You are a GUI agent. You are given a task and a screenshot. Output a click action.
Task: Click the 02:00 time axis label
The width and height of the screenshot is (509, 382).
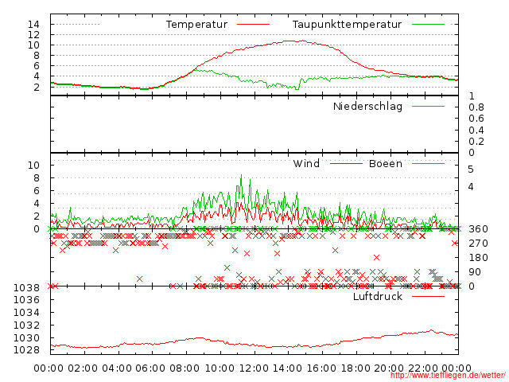83,368
